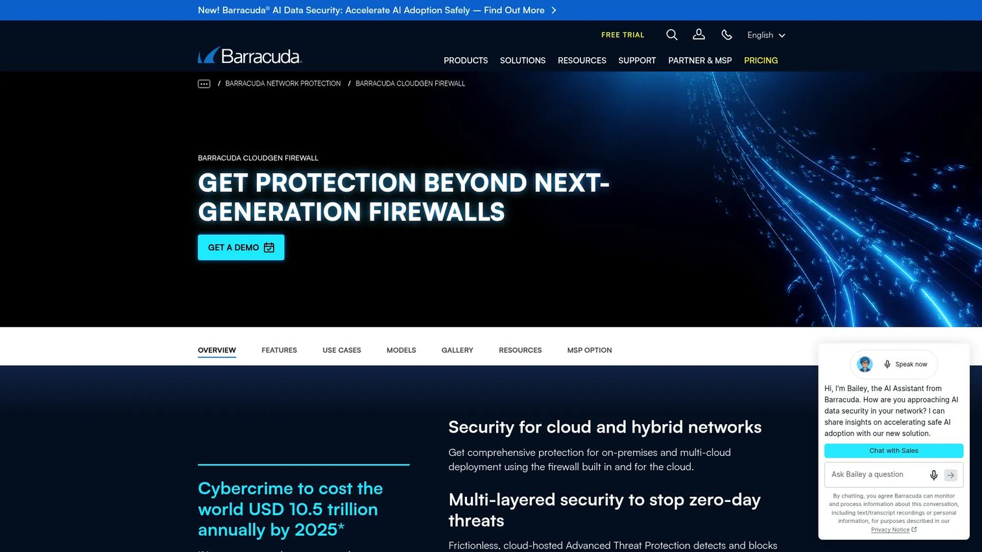The image size is (982, 552).
Task: Open the SUPPORT menu
Action: tap(637, 60)
